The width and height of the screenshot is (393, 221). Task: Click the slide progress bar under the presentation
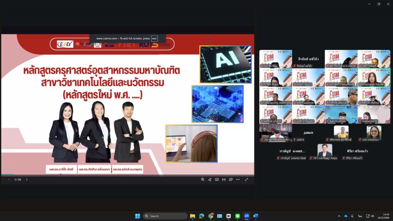(127, 175)
